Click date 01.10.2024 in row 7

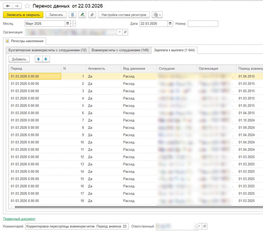247,120
